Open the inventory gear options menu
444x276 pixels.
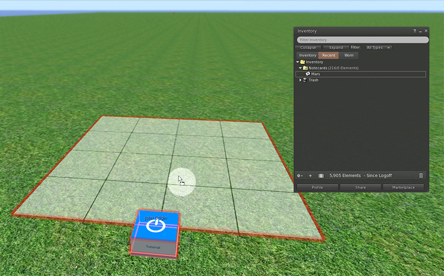pos(299,176)
